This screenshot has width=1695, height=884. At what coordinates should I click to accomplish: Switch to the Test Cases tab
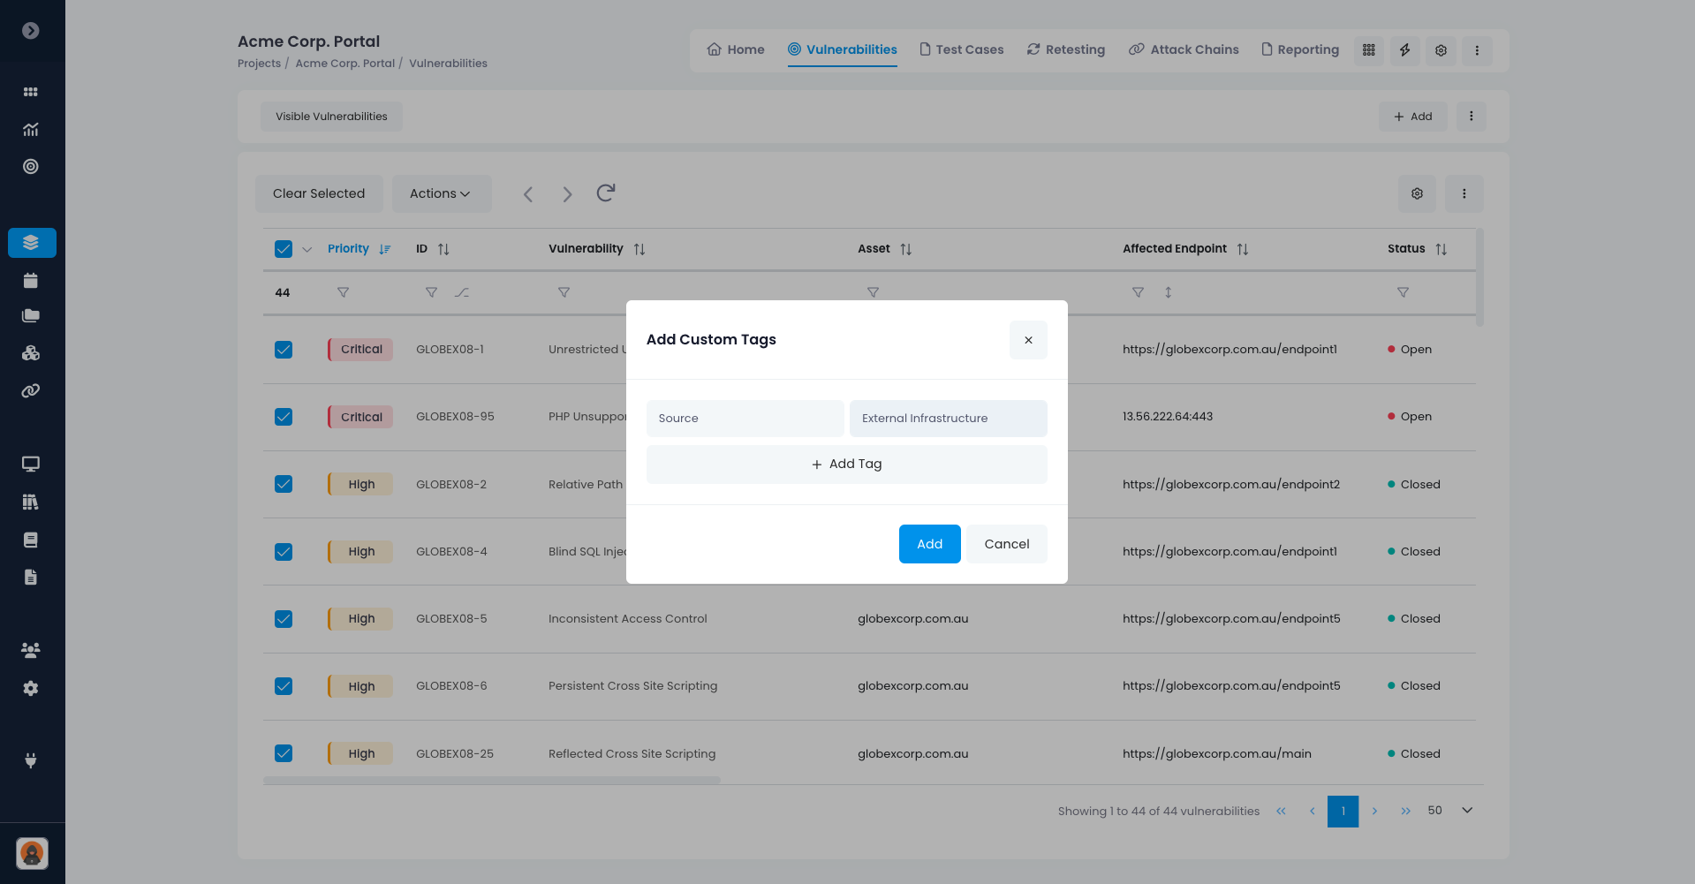pos(961,49)
